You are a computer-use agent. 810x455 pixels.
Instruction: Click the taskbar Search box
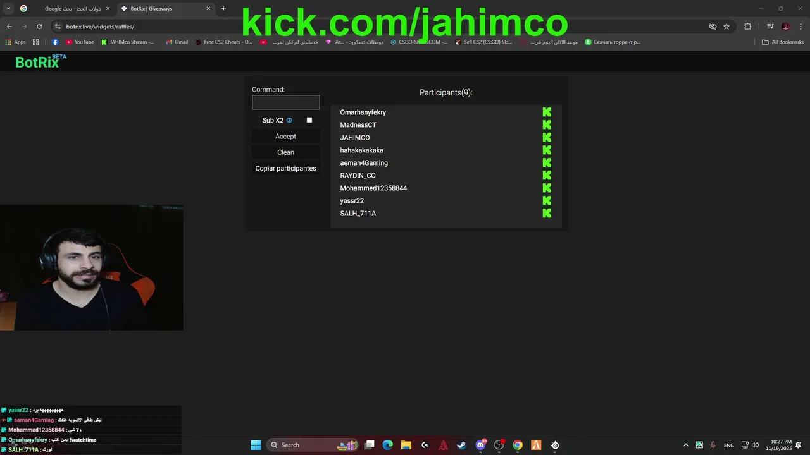312,445
